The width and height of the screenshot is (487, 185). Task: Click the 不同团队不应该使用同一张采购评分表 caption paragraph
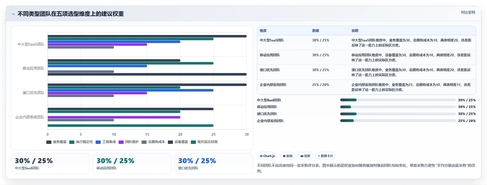(x=366, y=168)
